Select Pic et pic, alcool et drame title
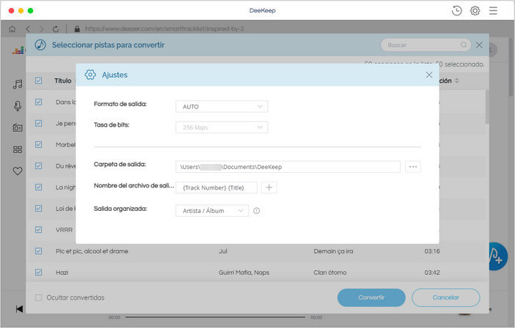The image size is (515, 328). pyautogui.click(x=92, y=251)
